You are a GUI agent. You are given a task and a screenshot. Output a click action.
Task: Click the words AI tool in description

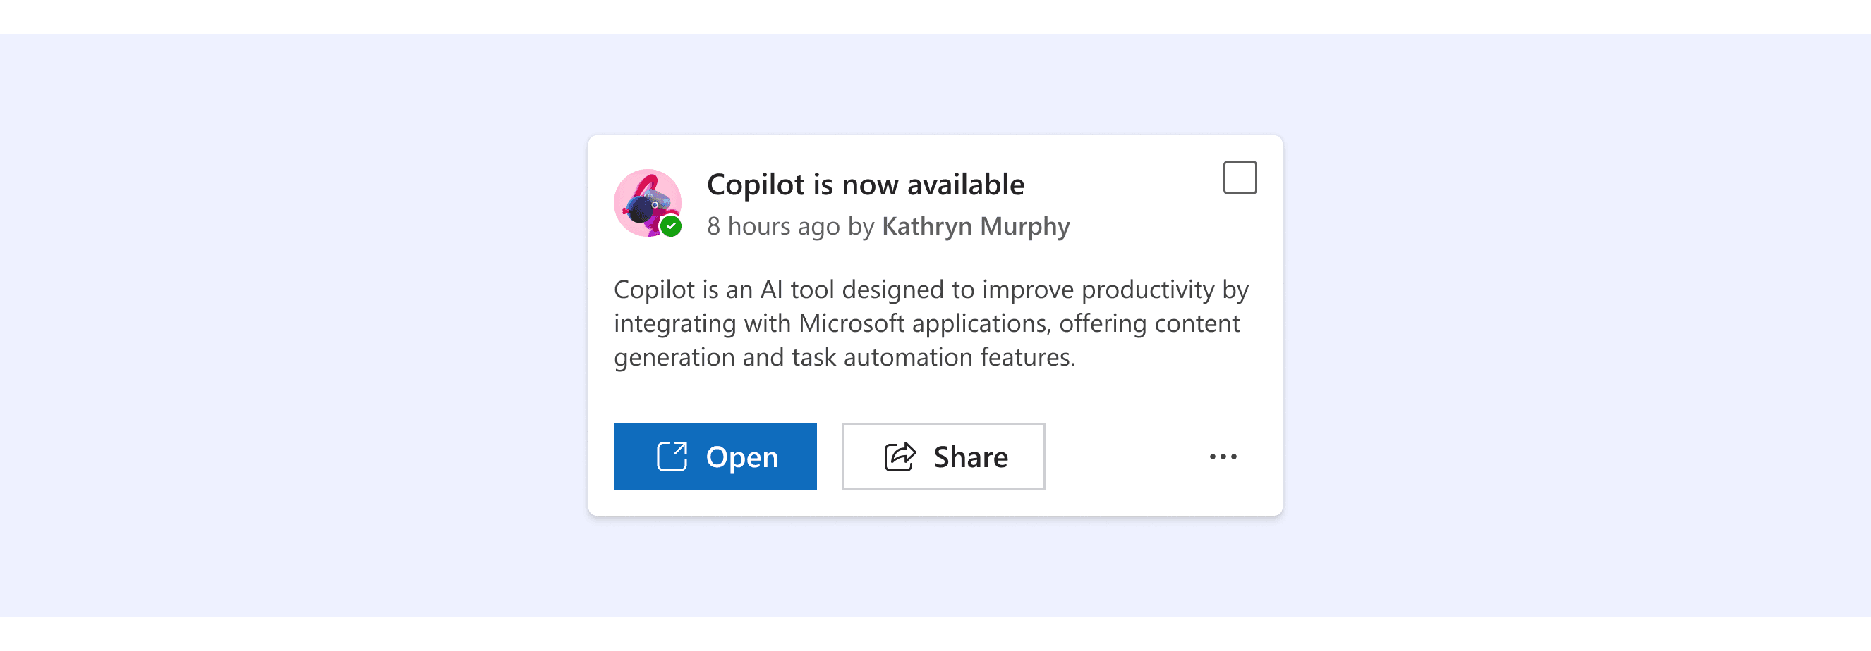(797, 290)
